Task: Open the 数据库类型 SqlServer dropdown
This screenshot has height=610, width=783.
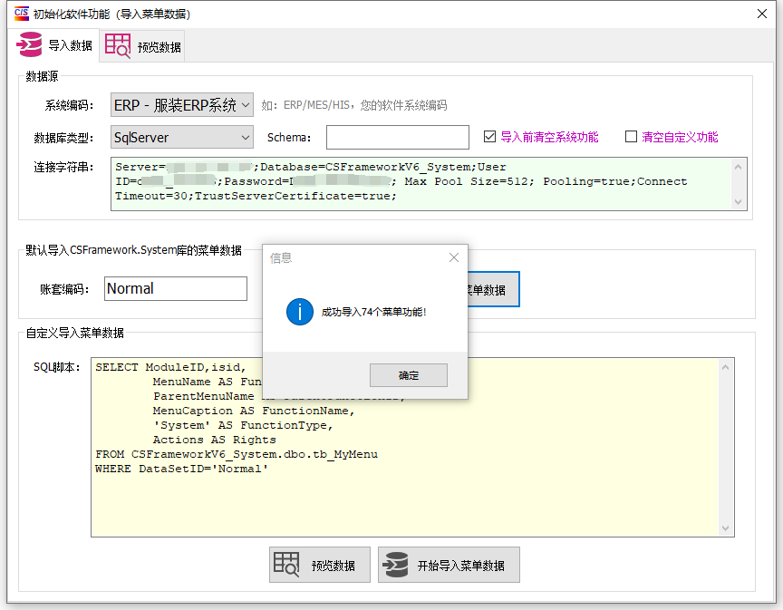Action: pos(182,138)
